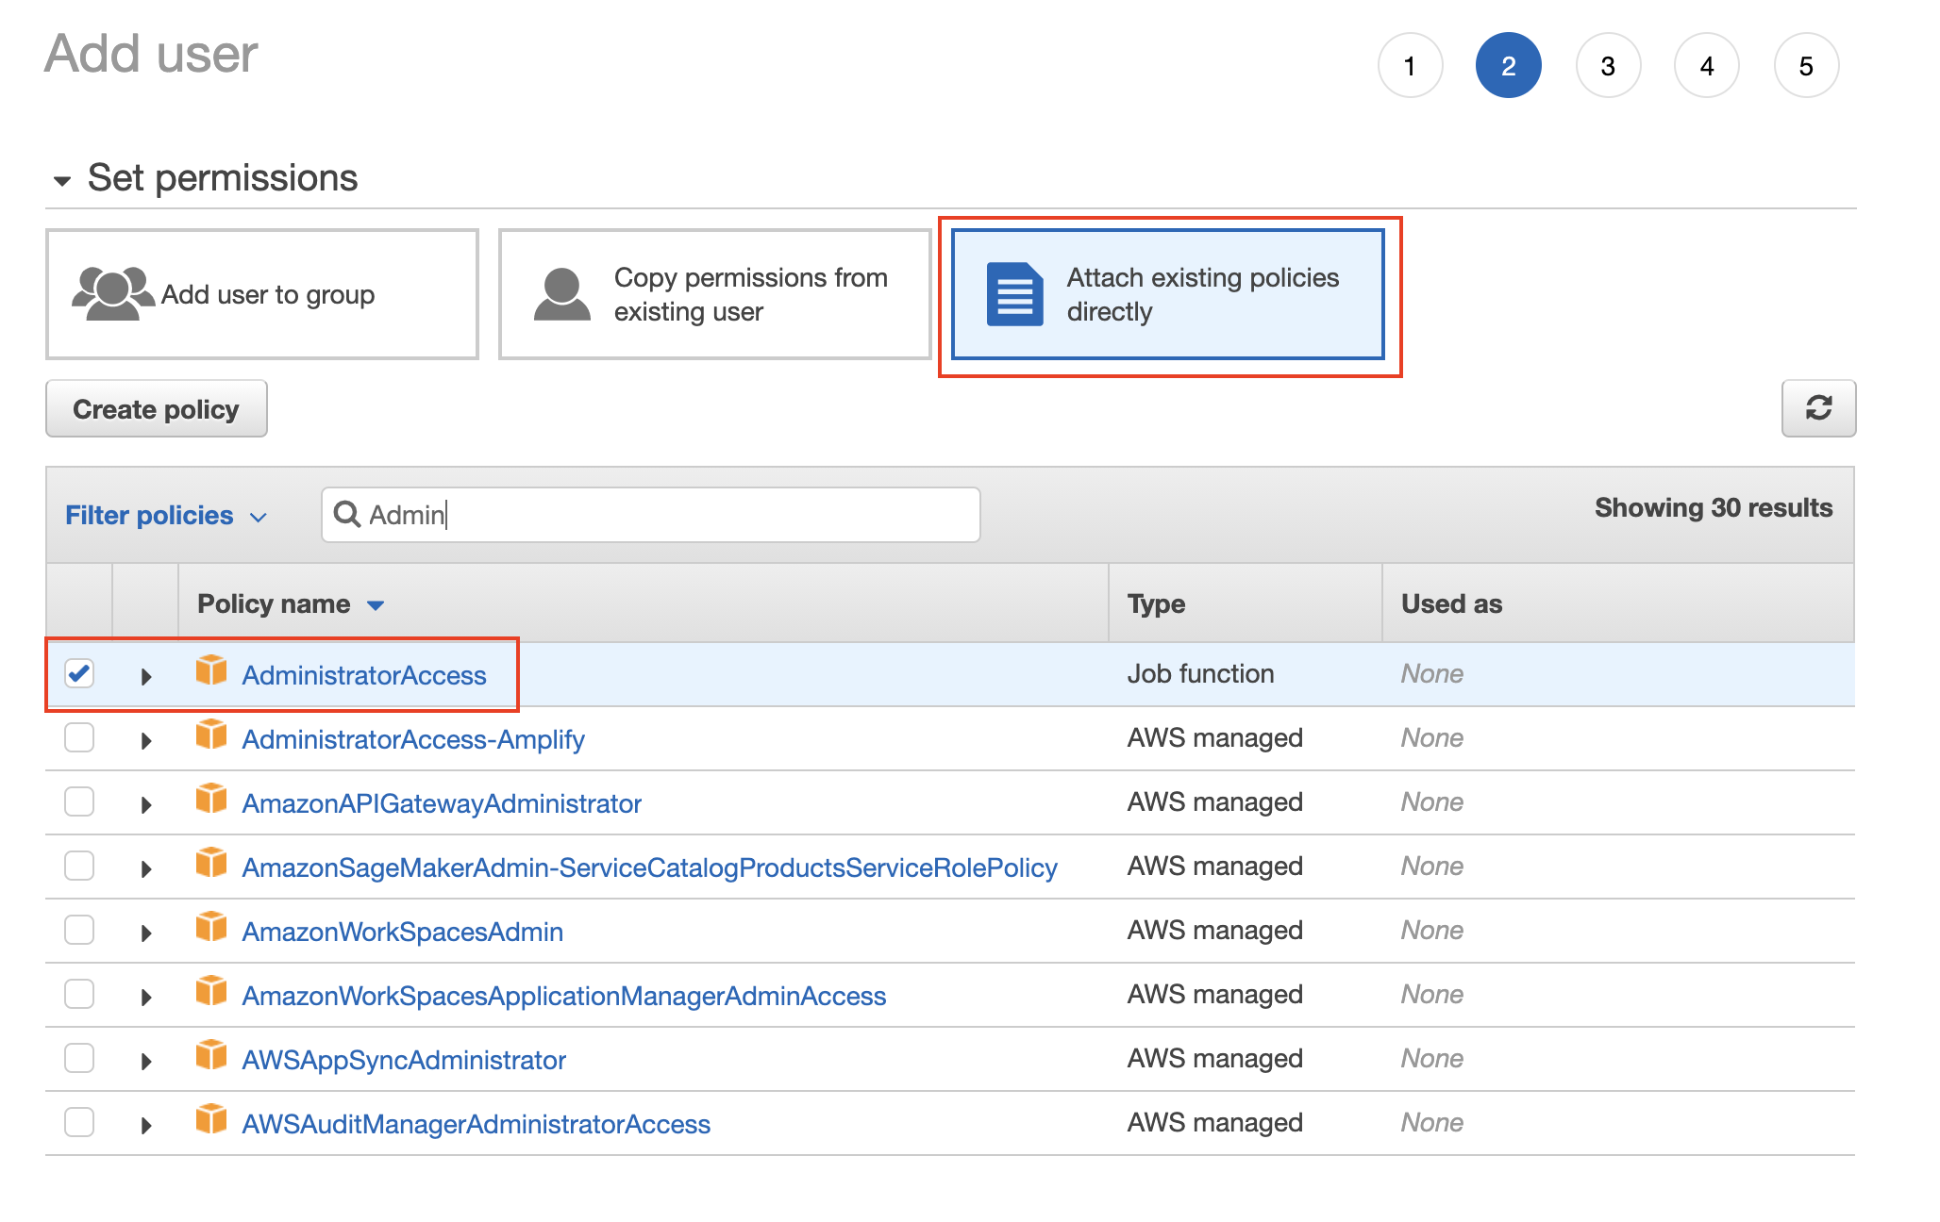The height and width of the screenshot is (1222, 1940).
Task: Select the Attach existing policies directly option
Action: click(1166, 294)
